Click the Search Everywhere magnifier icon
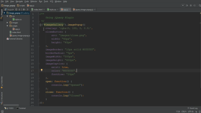Screen dimensions: 201x113 pyautogui.click(x=200, y=6)
